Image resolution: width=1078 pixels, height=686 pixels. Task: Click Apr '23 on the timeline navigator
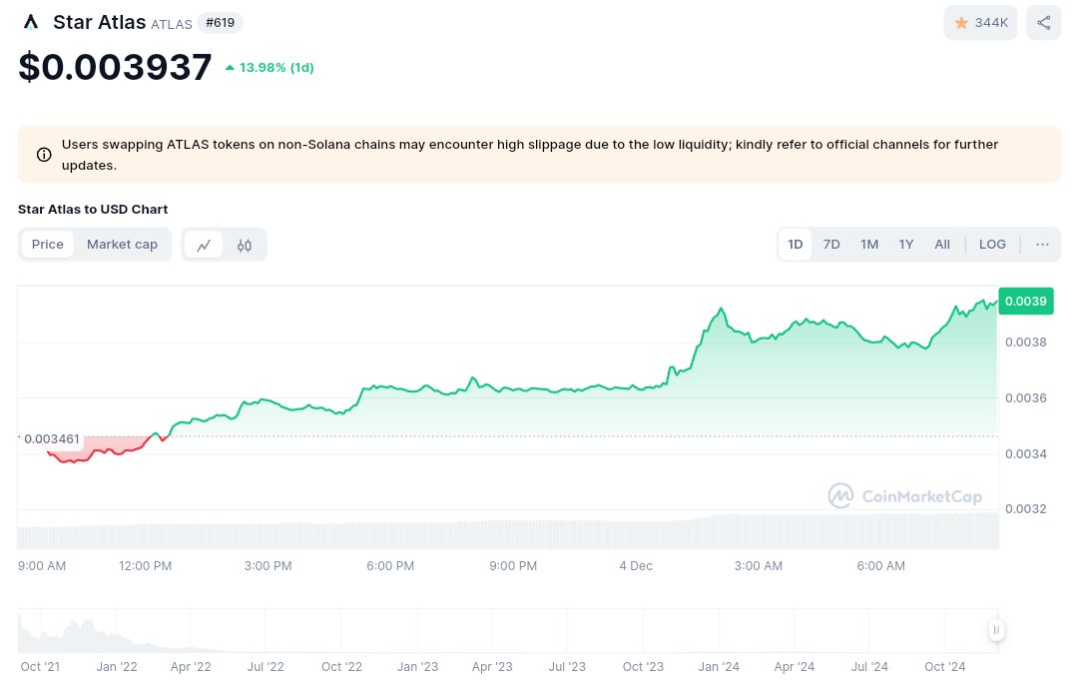pos(492,667)
